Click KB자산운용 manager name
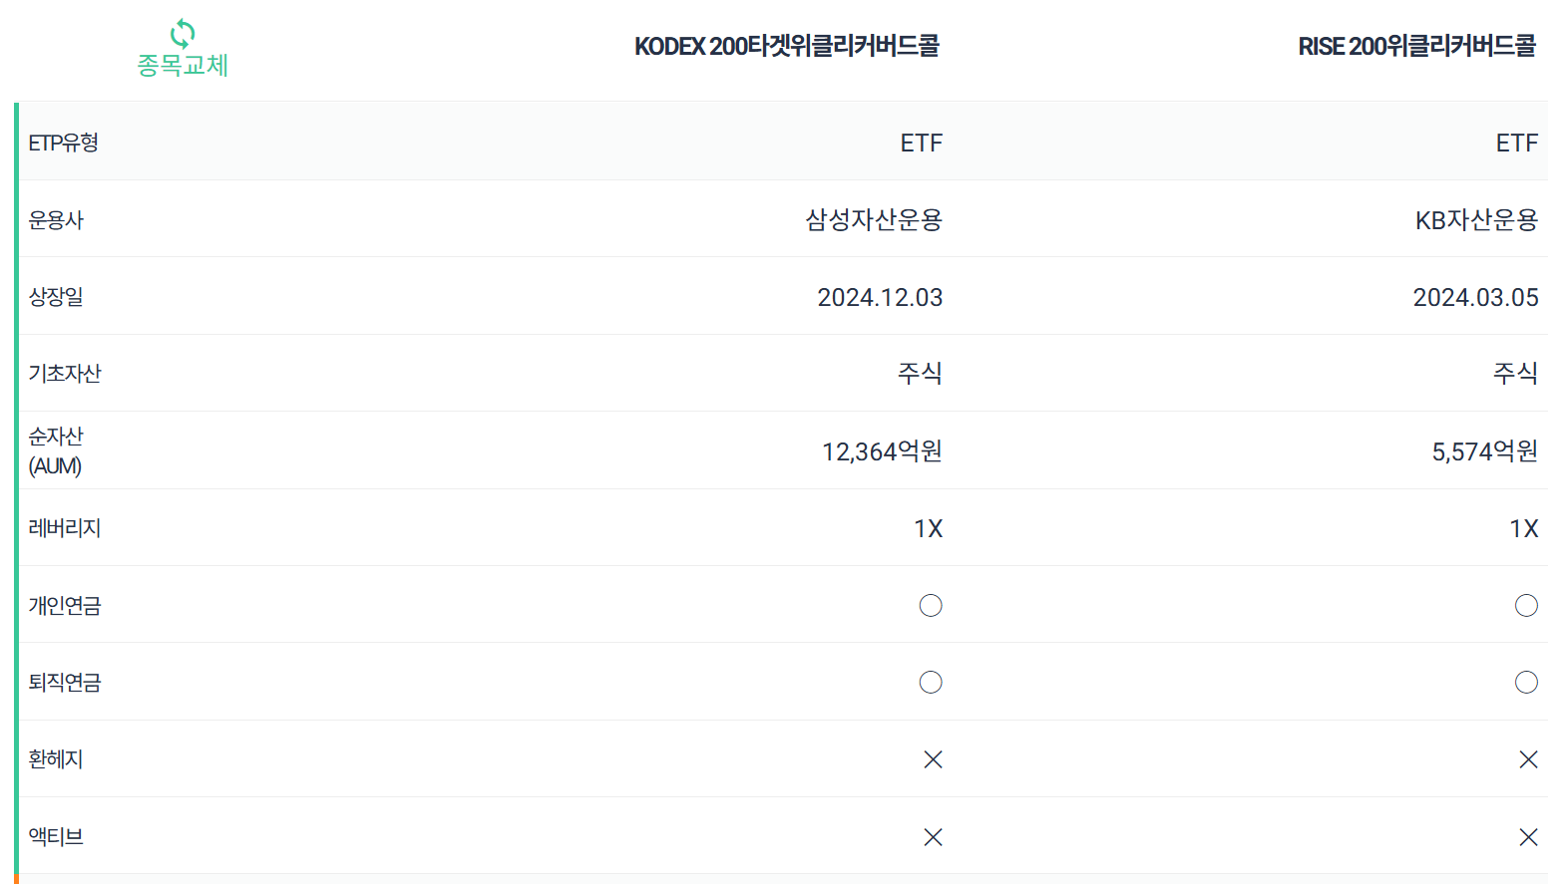The height and width of the screenshot is (884, 1567). [1476, 219]
